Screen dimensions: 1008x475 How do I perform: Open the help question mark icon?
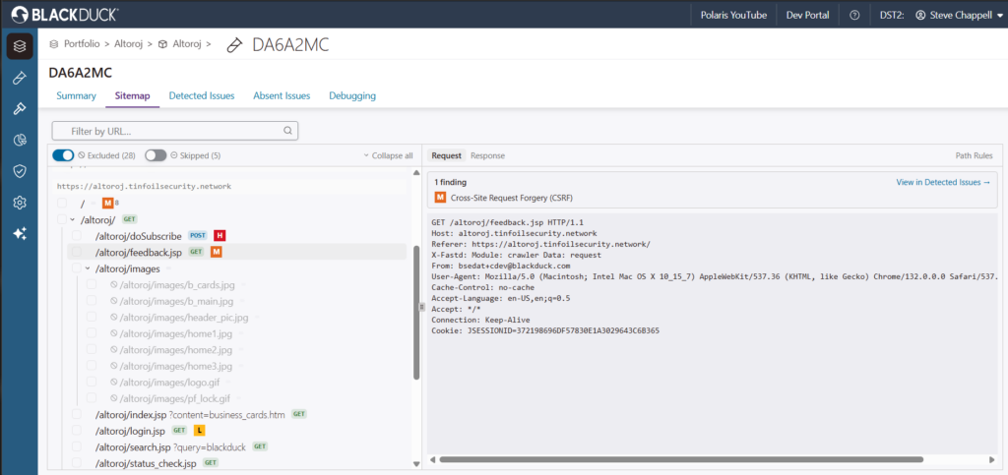click(854, 15)
